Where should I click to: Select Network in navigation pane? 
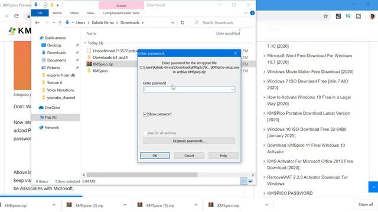pyautogui.click(x=51, y=127)
